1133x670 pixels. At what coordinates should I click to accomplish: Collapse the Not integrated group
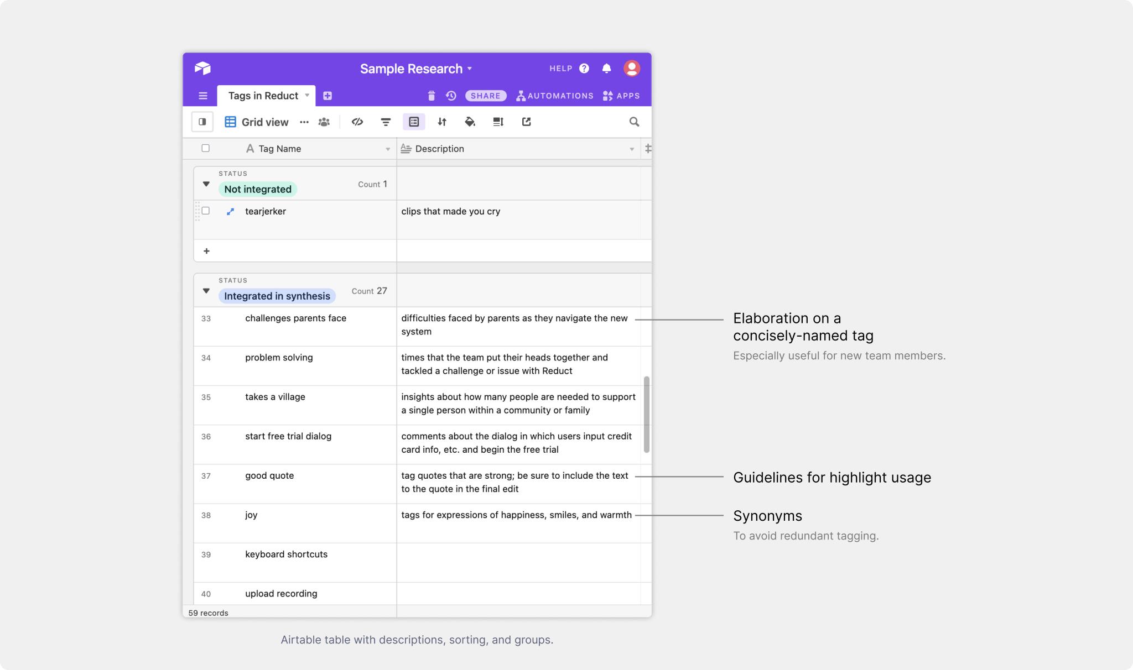coord(206,184)
